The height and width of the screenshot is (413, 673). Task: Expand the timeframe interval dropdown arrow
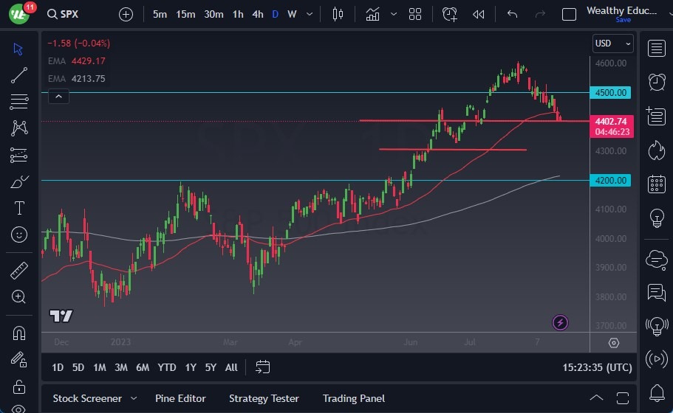pyautogui.click(x=309, y=14)
